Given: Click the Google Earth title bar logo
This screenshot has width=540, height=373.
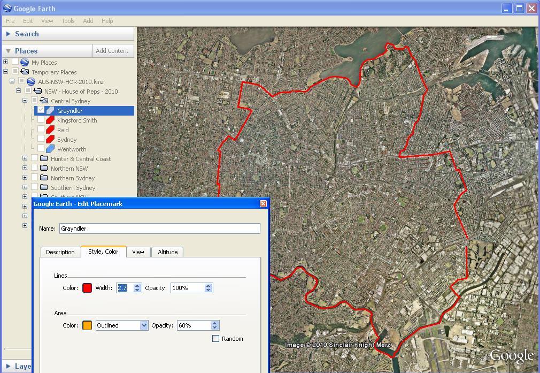Looking at the screenshot, I should click(7, 8).
